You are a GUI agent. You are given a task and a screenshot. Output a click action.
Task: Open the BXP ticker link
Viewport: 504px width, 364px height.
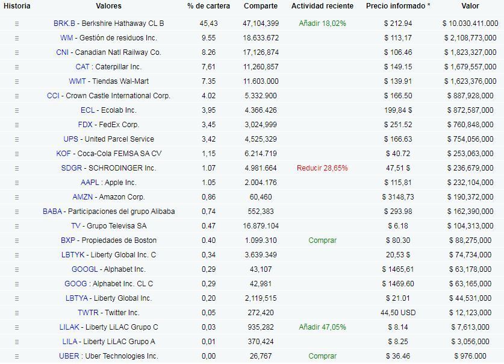68,240
